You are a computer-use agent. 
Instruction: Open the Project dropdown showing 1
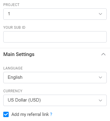(55, 14)
